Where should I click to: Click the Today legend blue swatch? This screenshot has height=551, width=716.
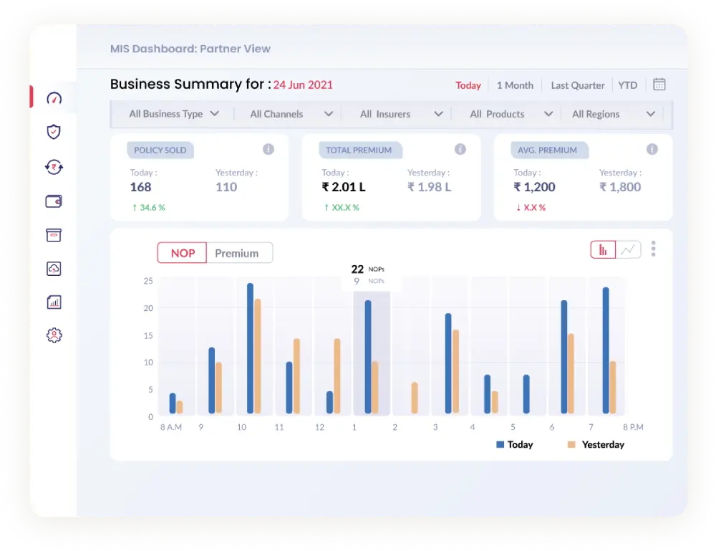[x=500, y=444]
